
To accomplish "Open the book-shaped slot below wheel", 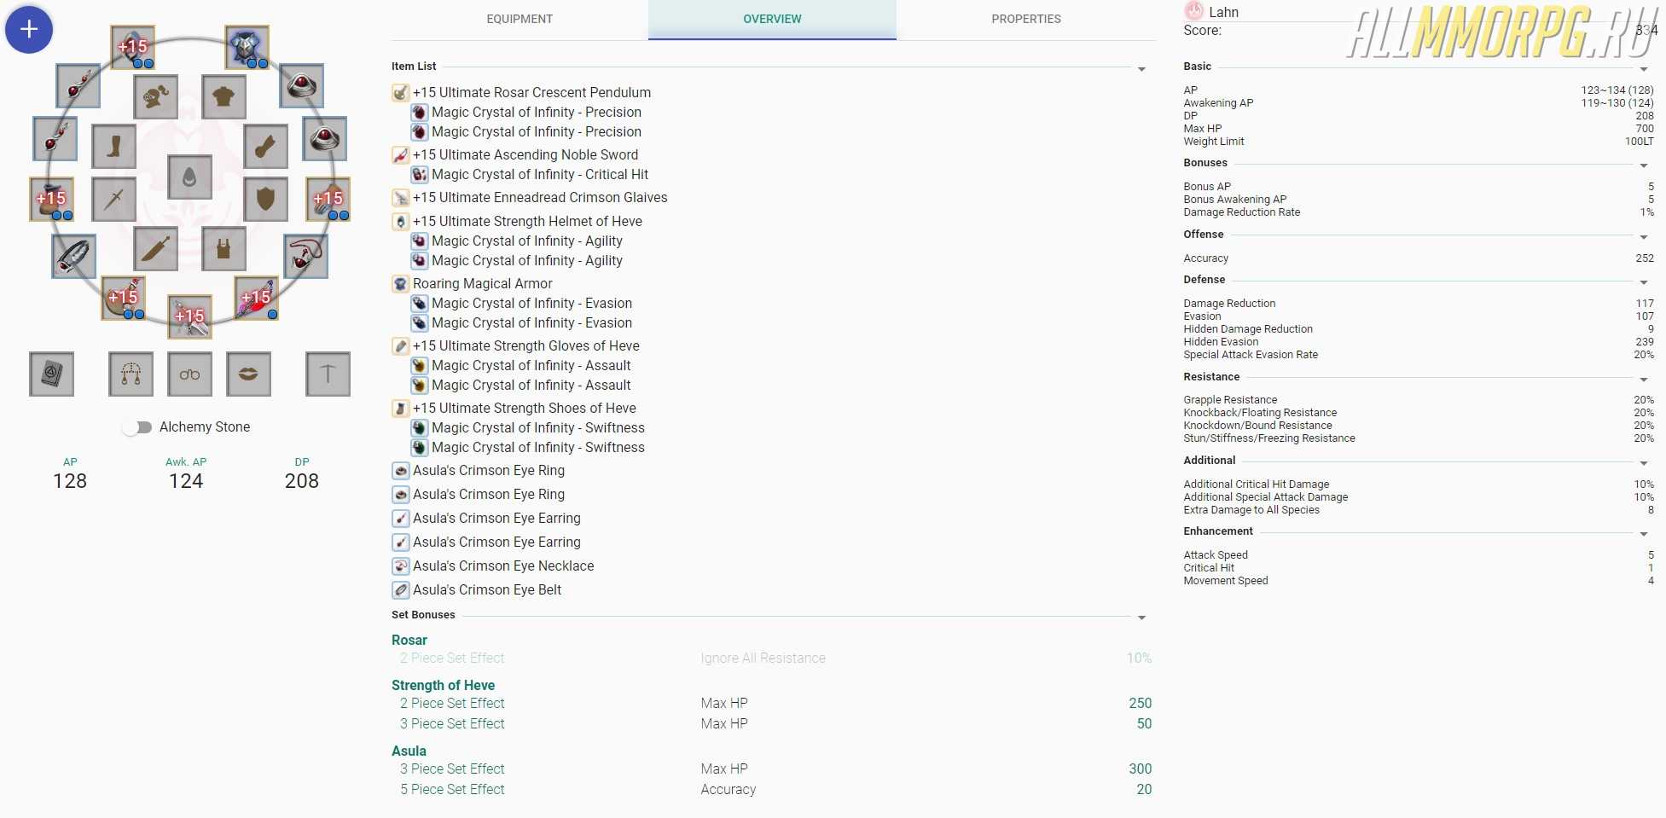I will click(51, 374).
